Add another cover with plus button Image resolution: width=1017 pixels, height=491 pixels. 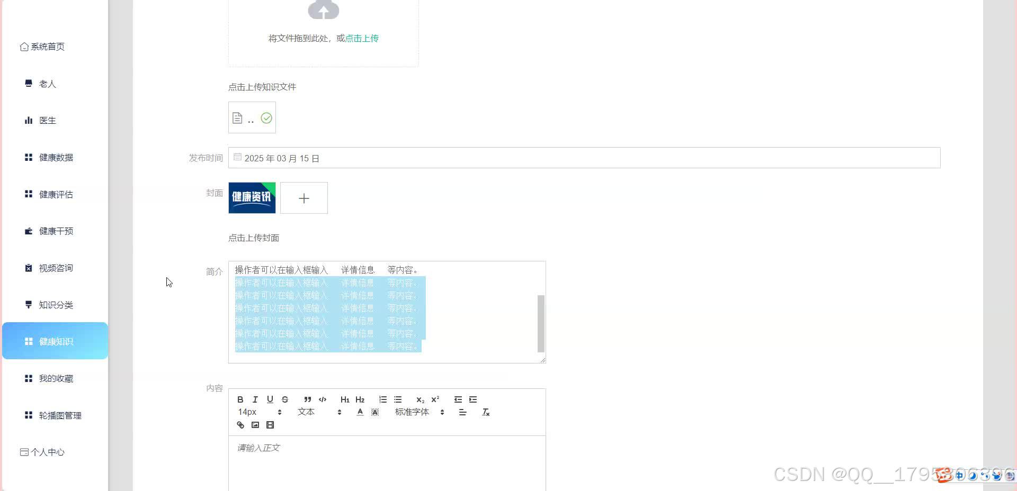304,198
